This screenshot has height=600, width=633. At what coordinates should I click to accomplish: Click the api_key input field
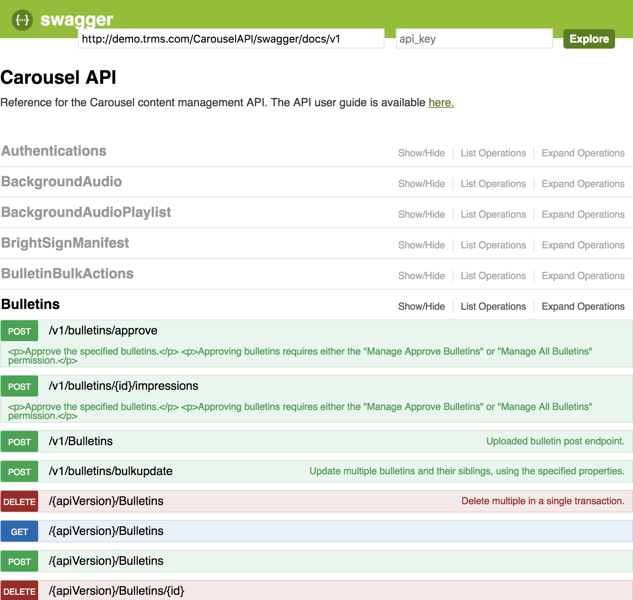click(x=474, y=38)
